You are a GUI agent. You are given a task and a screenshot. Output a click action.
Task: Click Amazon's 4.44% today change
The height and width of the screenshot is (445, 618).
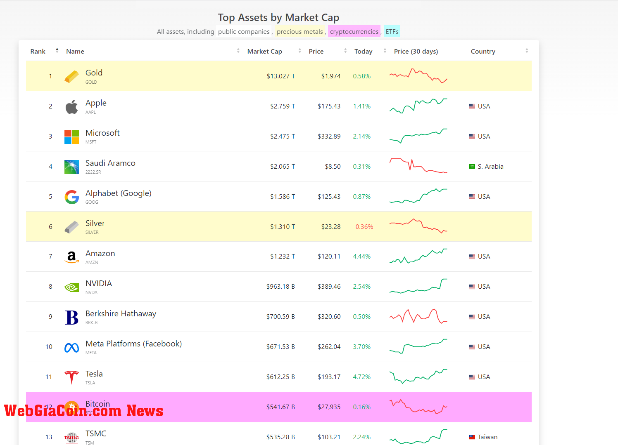(362, 256)
